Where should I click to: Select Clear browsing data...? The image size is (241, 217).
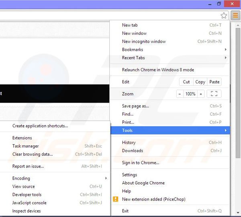coord(55,154)
